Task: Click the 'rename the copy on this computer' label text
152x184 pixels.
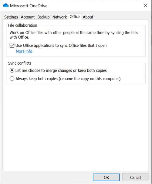Action: pyautogui.click(x=90, y=79)
